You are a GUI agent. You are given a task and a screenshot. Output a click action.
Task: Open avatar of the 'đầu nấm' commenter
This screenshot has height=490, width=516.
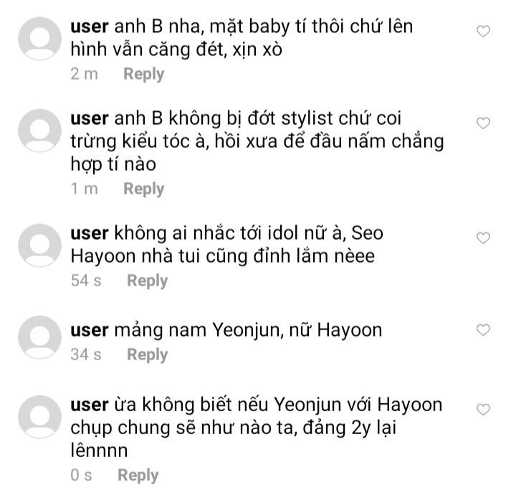[x=40, y=131]
